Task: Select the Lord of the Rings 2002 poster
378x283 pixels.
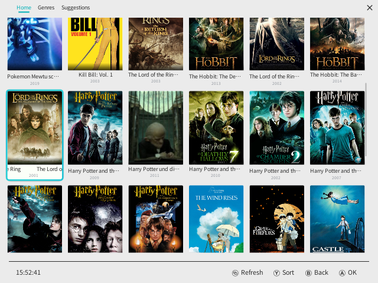Action: [x=277, y=44]
